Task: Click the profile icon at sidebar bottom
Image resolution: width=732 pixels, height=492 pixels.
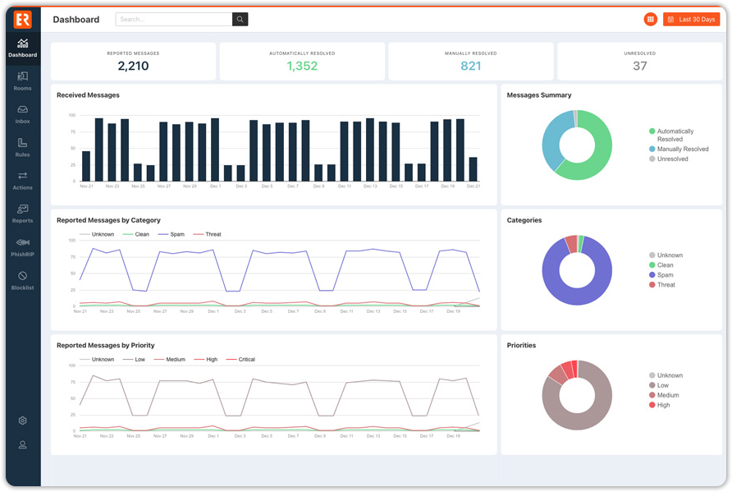Action: click(x=22, y=444)
